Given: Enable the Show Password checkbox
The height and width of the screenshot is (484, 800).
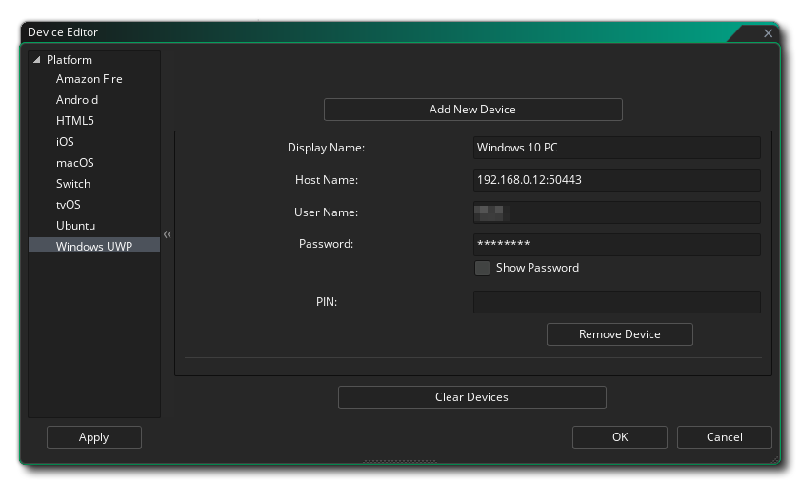Looking at the screenshot, I should (x=482, y=269).
